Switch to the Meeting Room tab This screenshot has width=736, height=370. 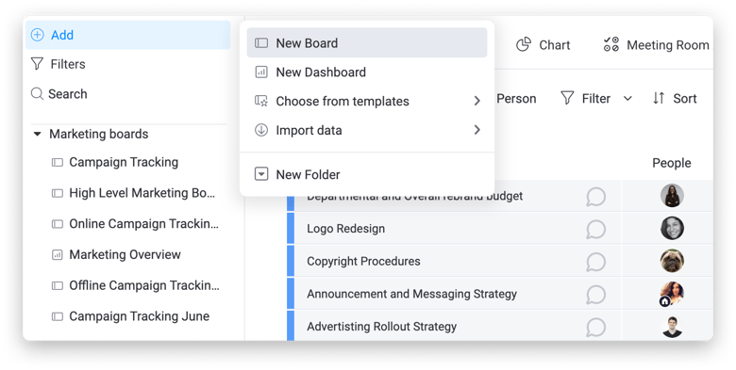pos(656,45)
